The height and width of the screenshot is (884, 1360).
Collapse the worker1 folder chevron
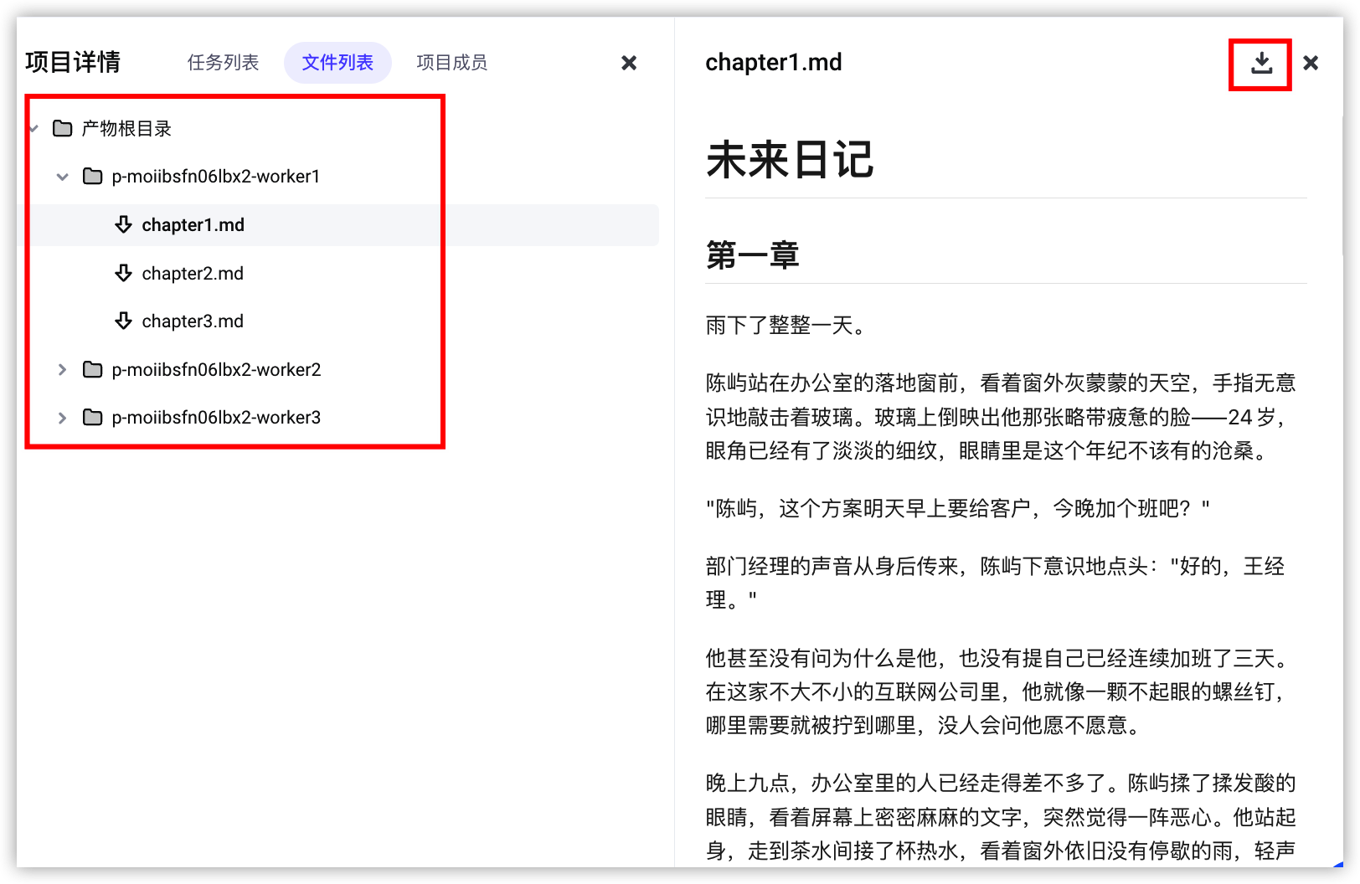62,177
